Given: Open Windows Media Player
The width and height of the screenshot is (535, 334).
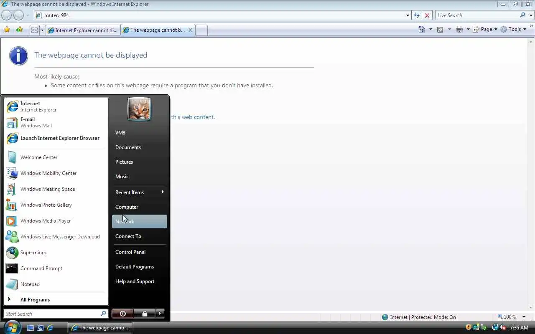Looking at the screenshot, I should (56, 221).
